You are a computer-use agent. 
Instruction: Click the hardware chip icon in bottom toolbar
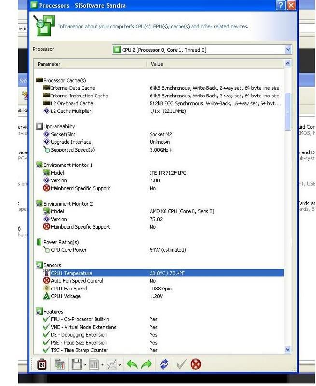pyautogui.click(x=41, y=364)
